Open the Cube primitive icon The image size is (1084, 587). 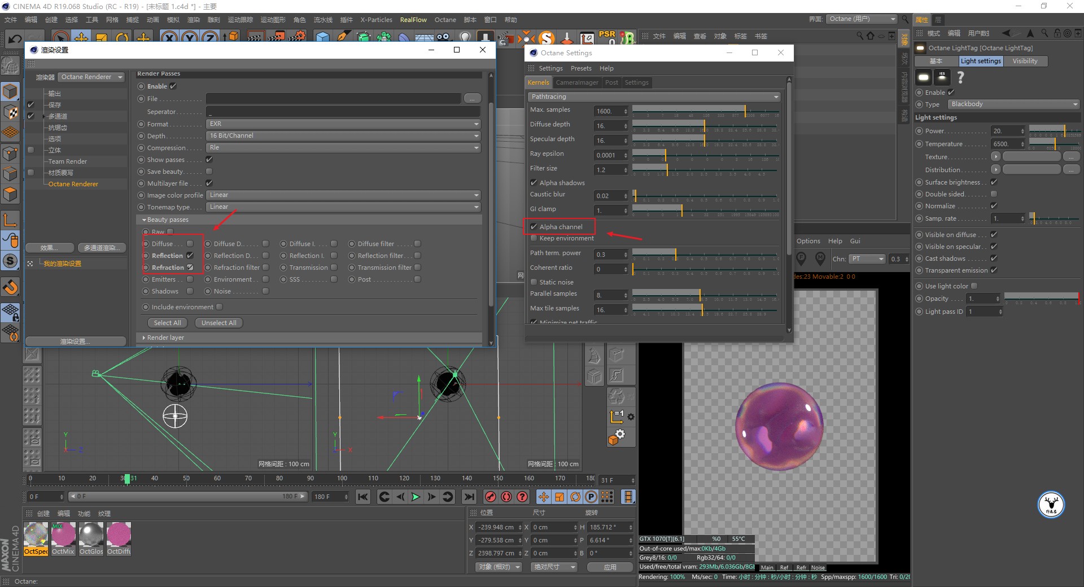(x=322, y=38)
